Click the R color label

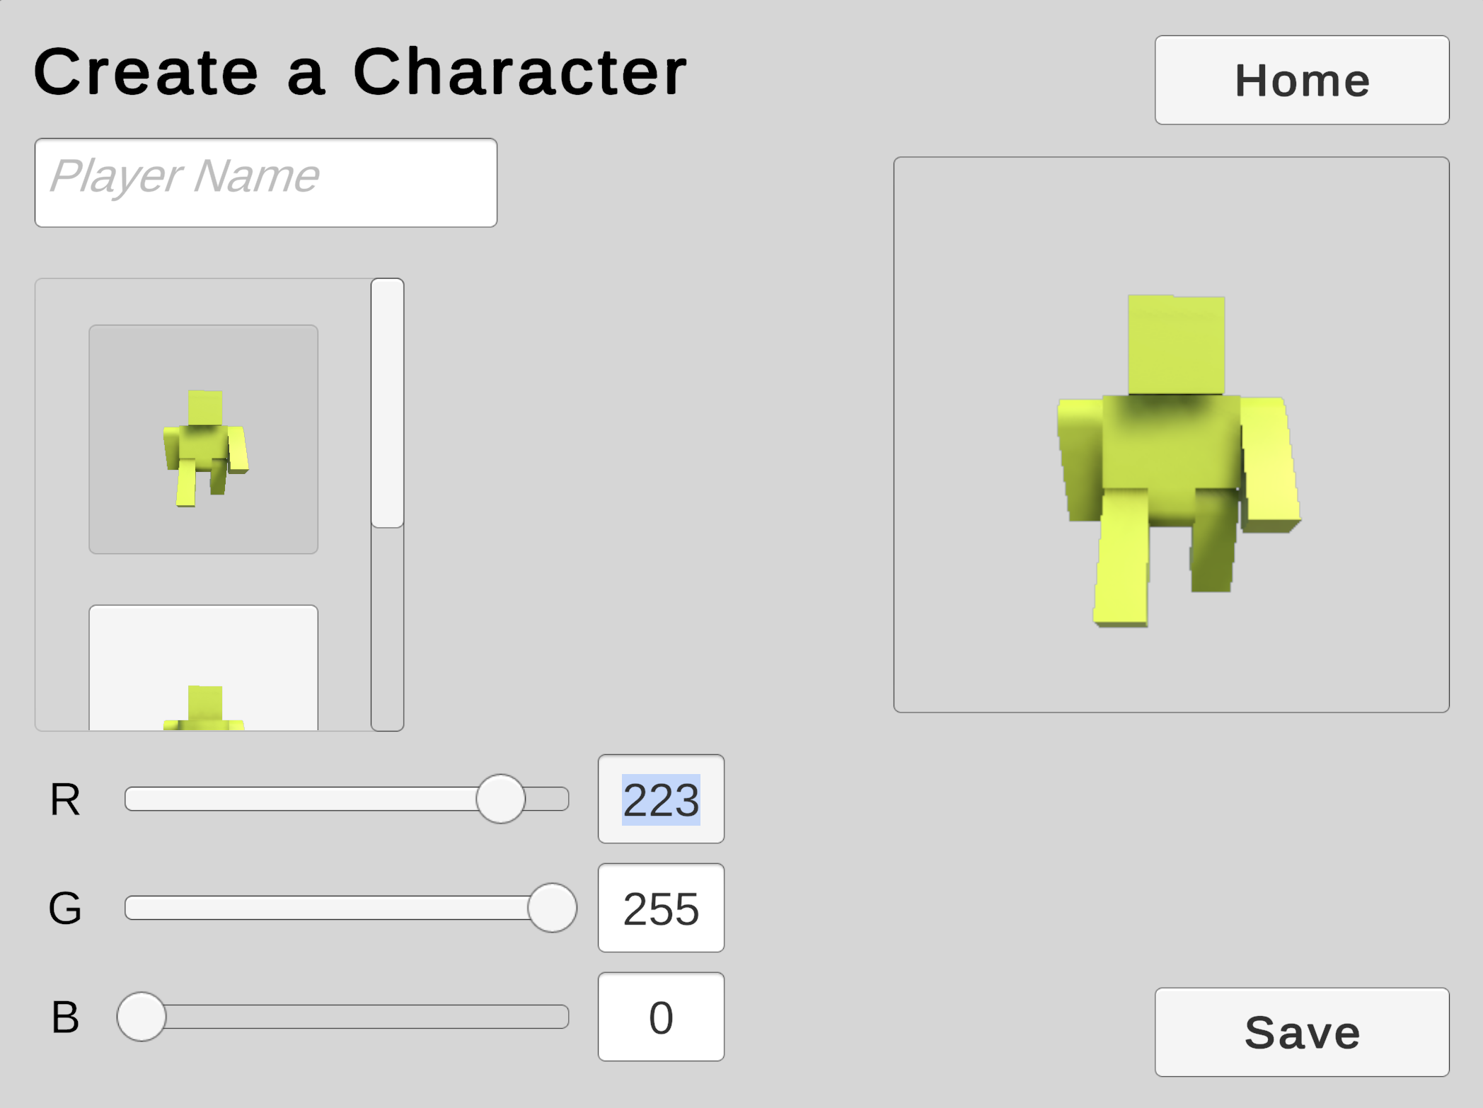pyautogui.click(x=65, y=800)
